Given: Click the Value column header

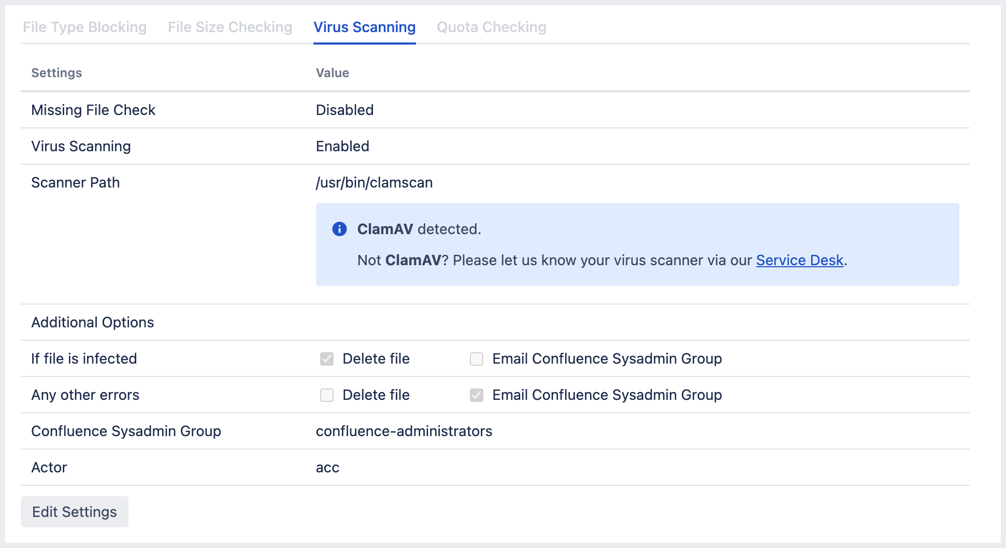Looking at the screenshot, I should pyautogui.click(x=332, y=73).
